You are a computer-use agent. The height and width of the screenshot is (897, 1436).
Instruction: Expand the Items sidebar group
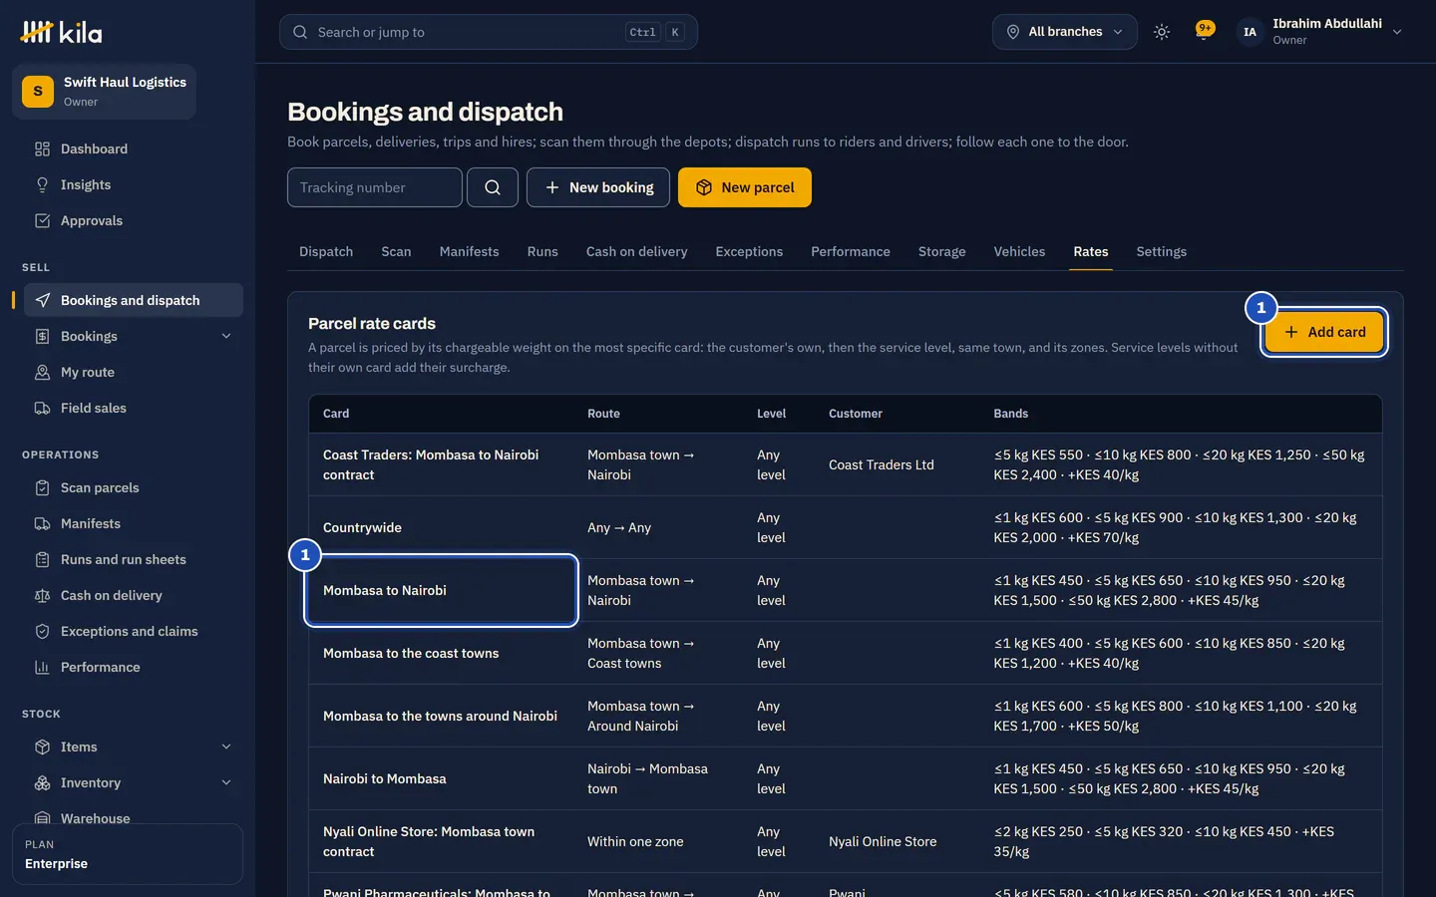click(x=226, y=747)
